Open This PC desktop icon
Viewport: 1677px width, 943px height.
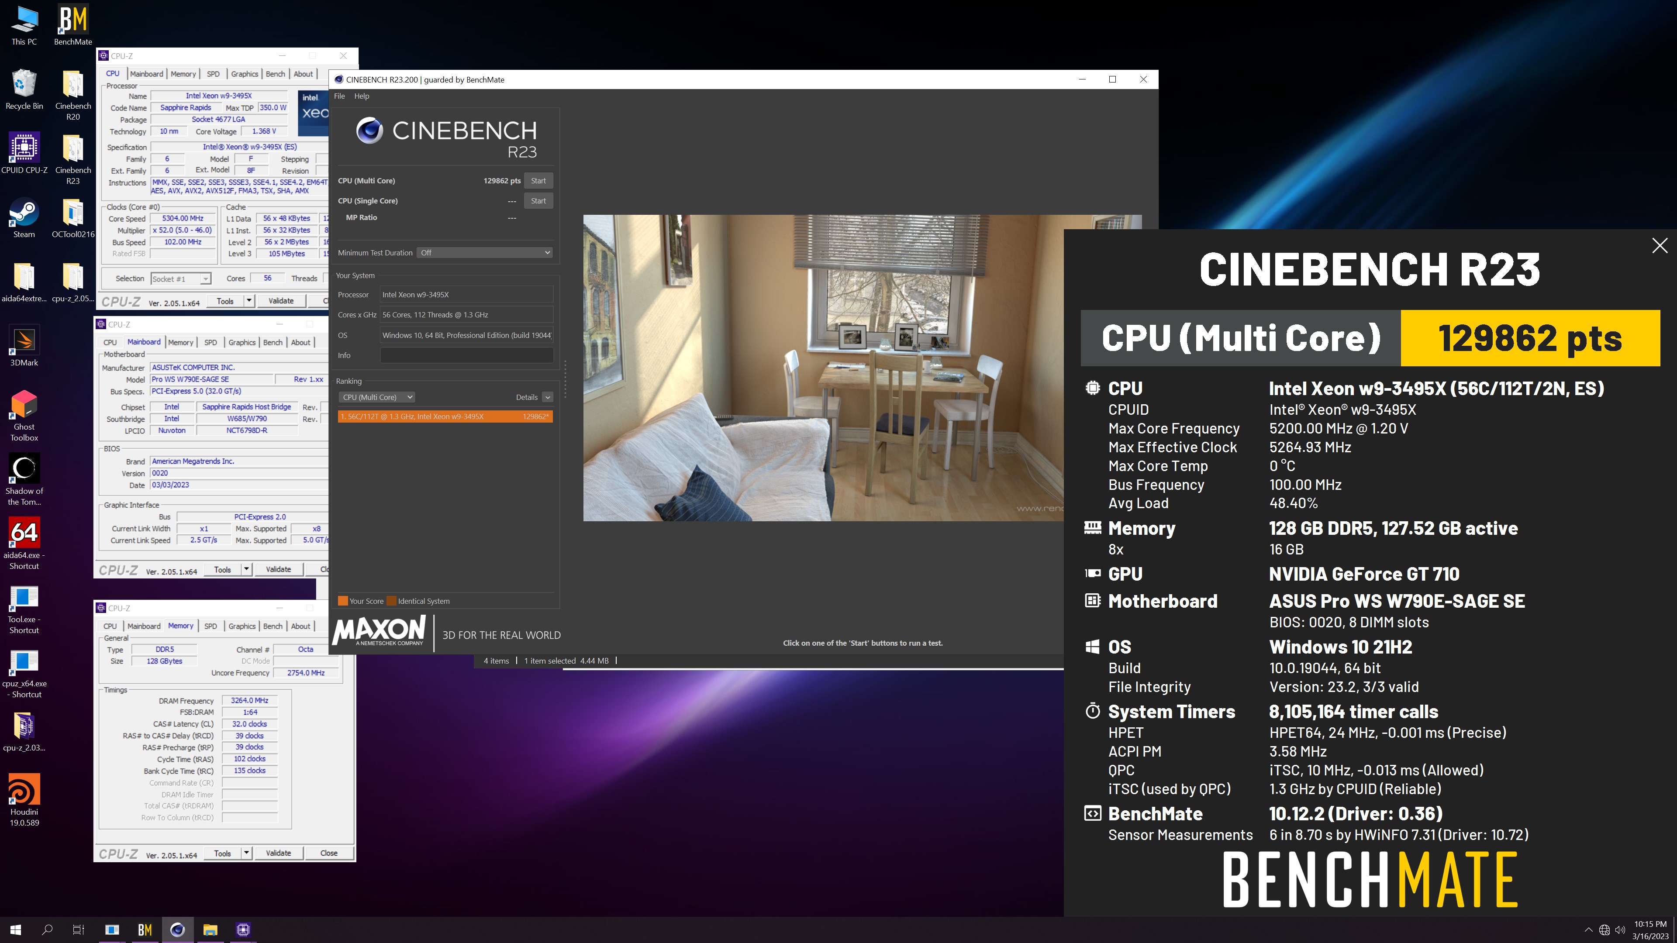pos(24,26)
